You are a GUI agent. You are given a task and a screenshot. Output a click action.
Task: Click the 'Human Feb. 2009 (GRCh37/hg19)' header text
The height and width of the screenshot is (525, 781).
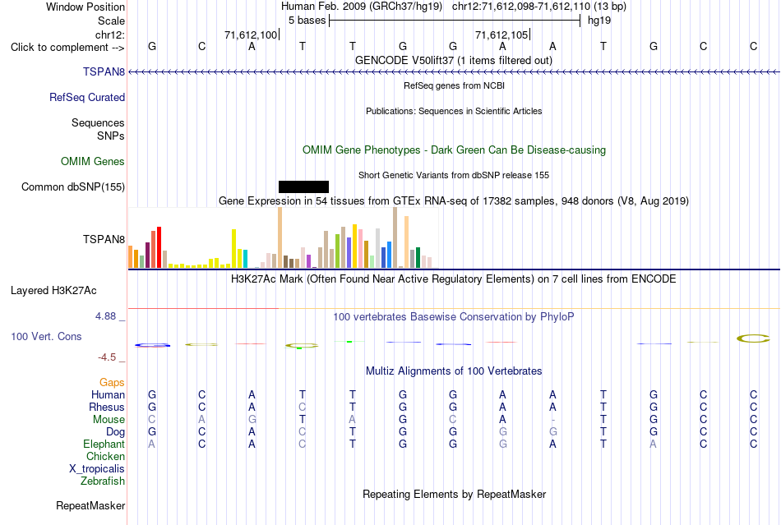(362, 7)
